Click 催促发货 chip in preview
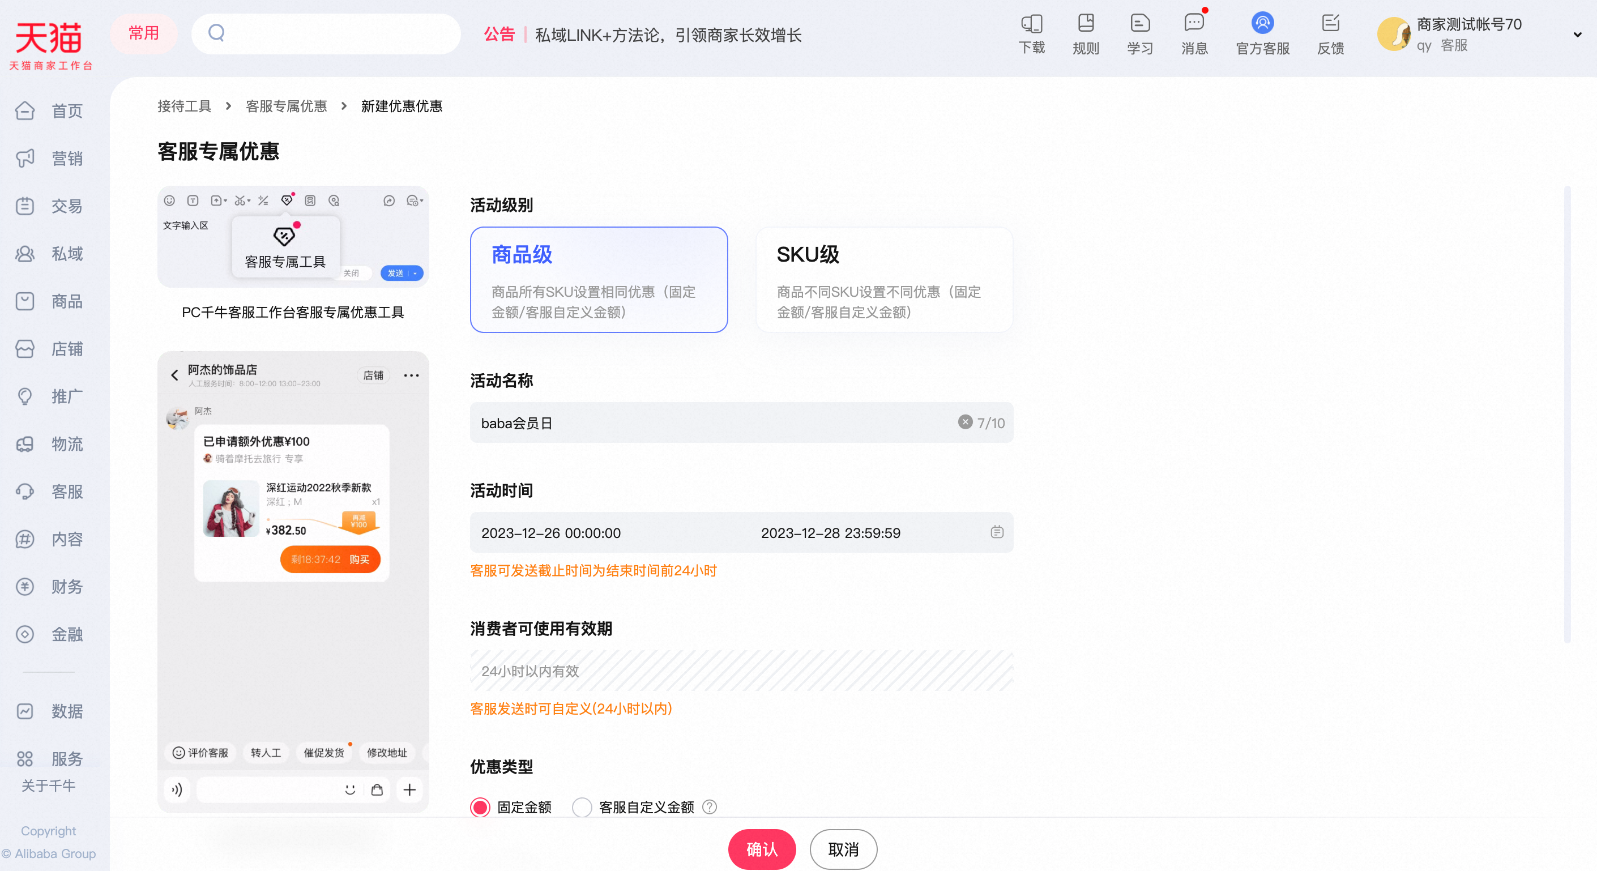 (323, 753)
